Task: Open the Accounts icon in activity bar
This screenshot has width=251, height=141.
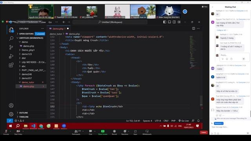Action: click(11, 105)
